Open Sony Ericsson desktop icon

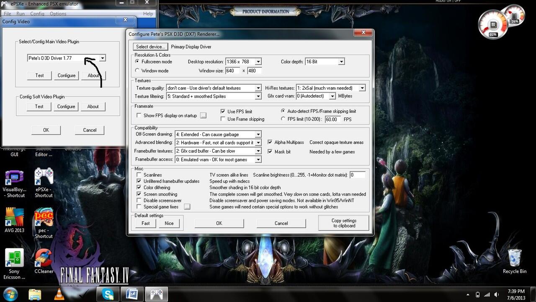(x=15, y=264)
